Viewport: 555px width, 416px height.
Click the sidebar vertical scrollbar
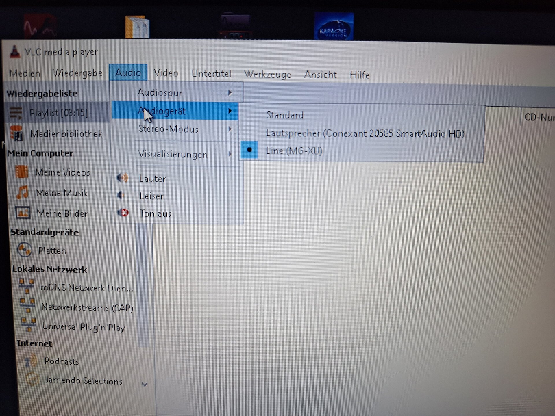tap(143, 285)
